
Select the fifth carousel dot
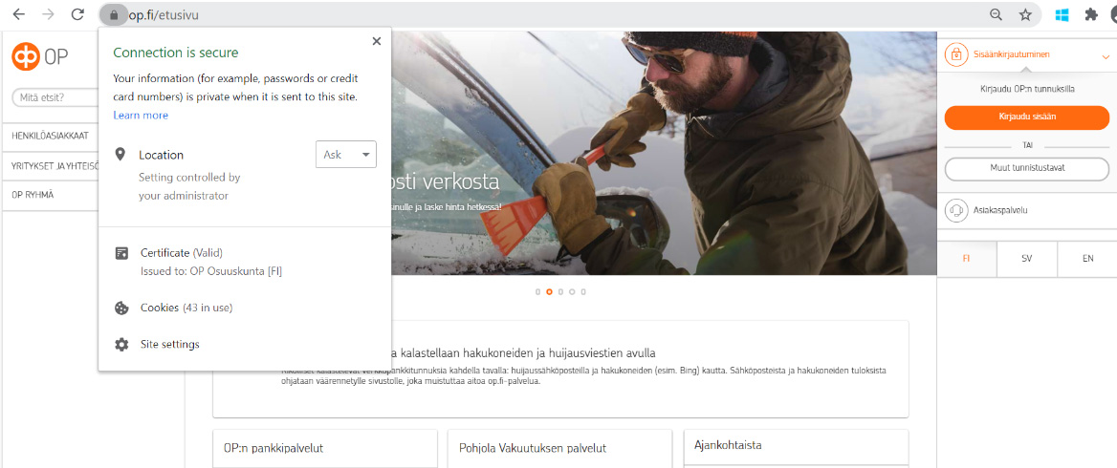[x=583, y=291]
